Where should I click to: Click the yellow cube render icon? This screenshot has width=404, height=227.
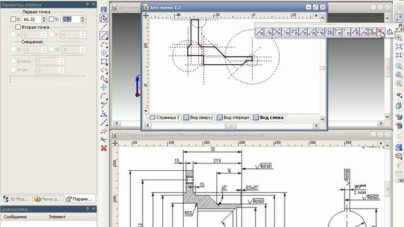click(399, 156)
